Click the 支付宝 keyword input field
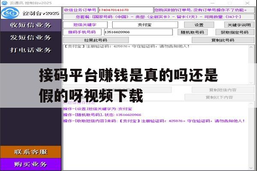The width and height of the screenshot is (257, 171). click(x=145, y=25)
